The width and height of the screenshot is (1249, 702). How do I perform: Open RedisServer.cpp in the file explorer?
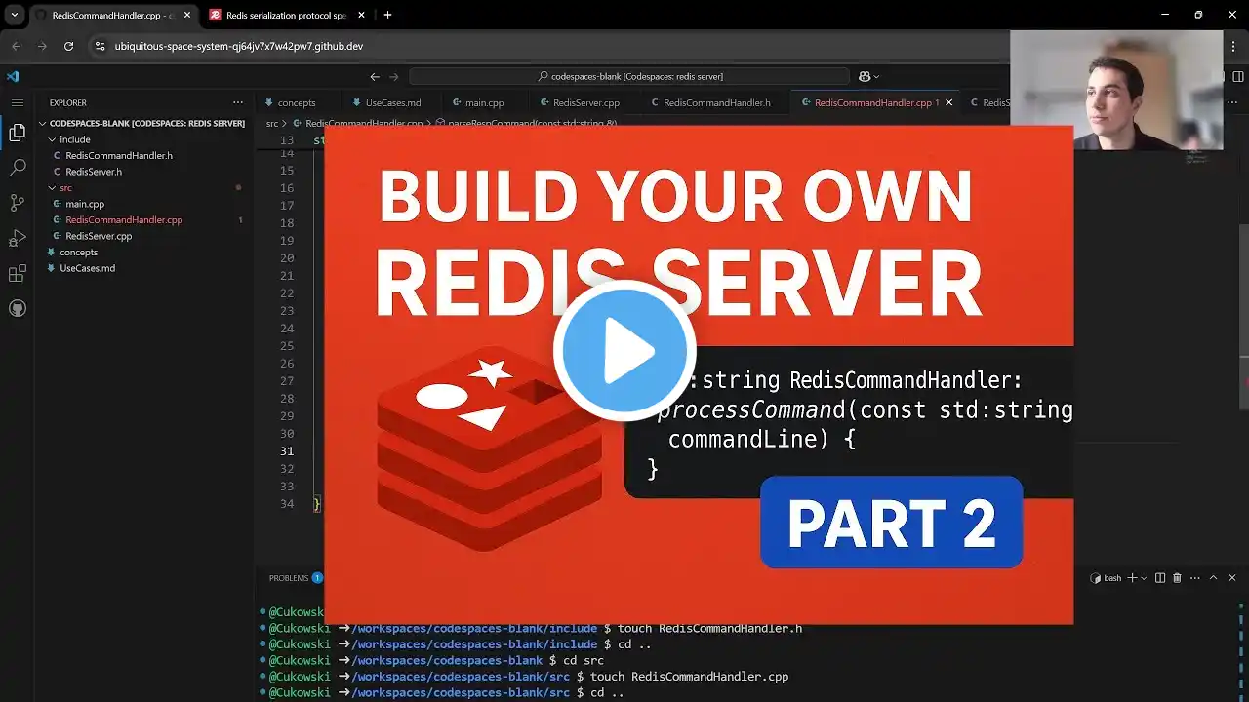point(99,236)
